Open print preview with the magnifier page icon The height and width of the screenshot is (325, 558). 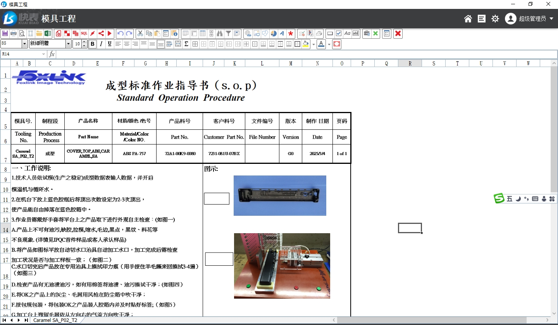(x=22, y=33)
